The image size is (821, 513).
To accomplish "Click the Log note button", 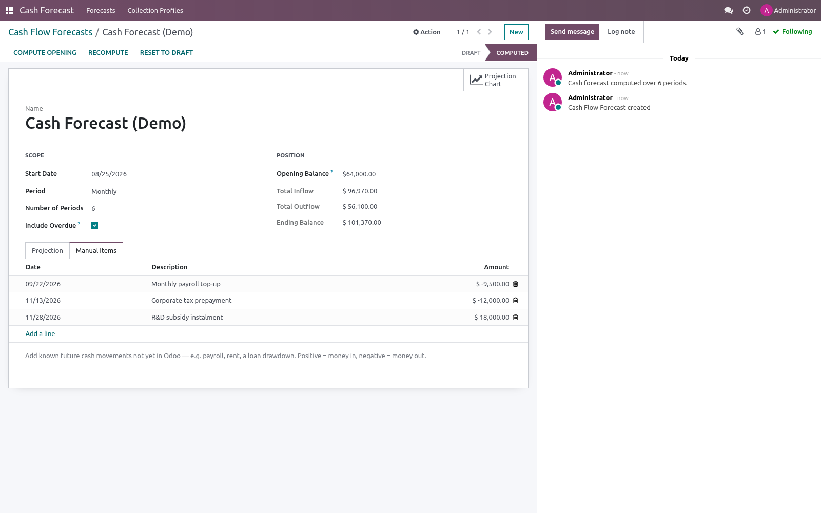I will click(x=621, y=32).
